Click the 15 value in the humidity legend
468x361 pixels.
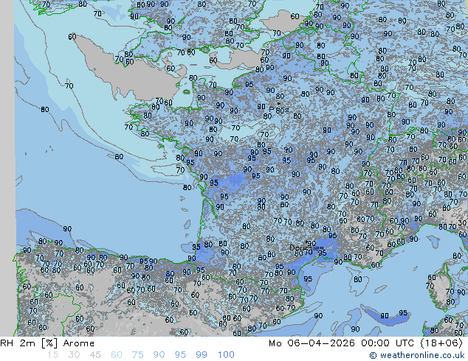(x=52, y=355)
